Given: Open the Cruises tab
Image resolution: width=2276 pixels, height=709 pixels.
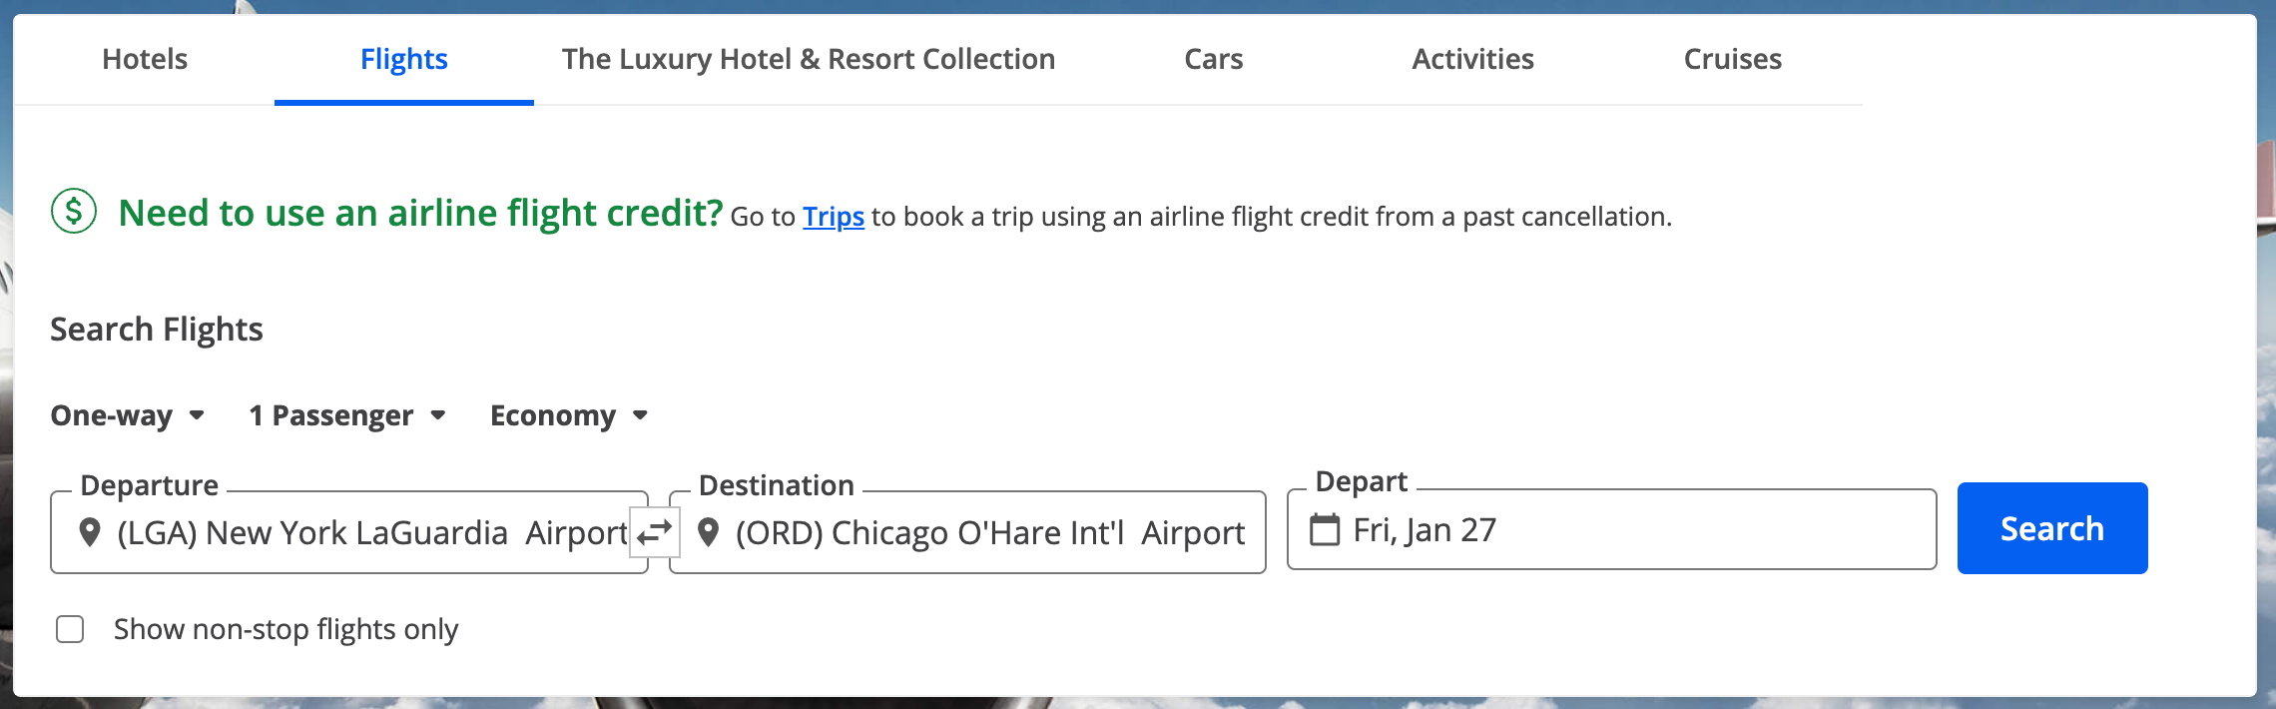Looking at the screenshot, I should coord(1733,59).
